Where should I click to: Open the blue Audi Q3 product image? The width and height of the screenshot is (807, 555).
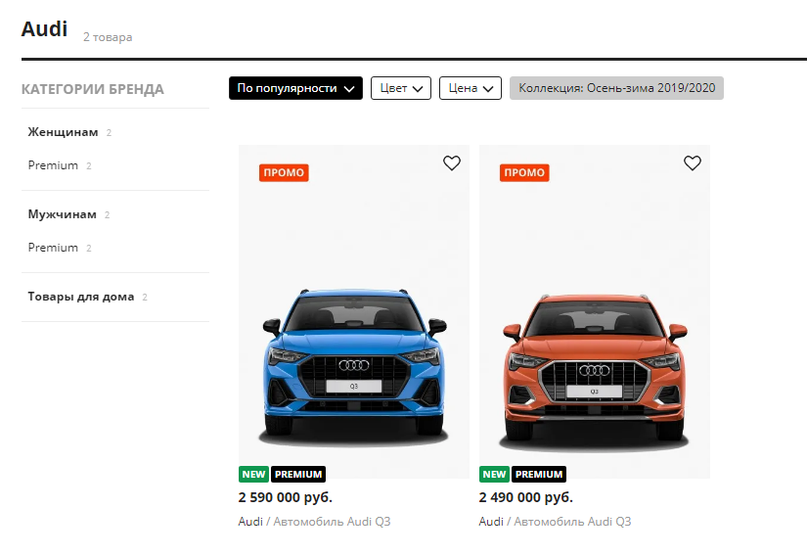354,312
